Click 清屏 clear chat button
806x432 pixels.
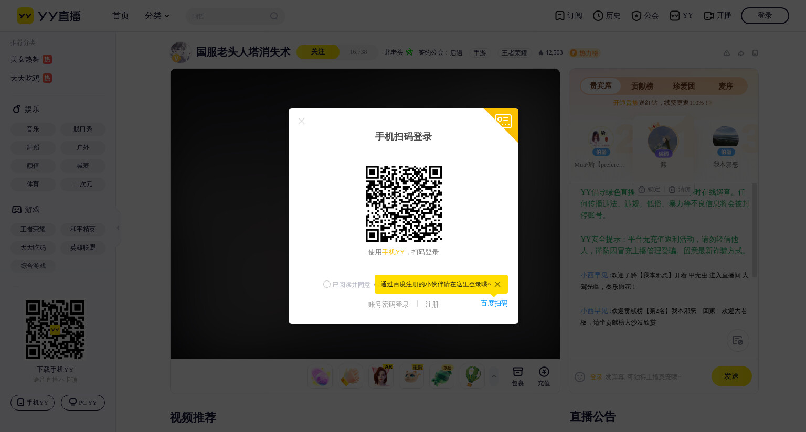pyautogui.click(x=680, y=189)
